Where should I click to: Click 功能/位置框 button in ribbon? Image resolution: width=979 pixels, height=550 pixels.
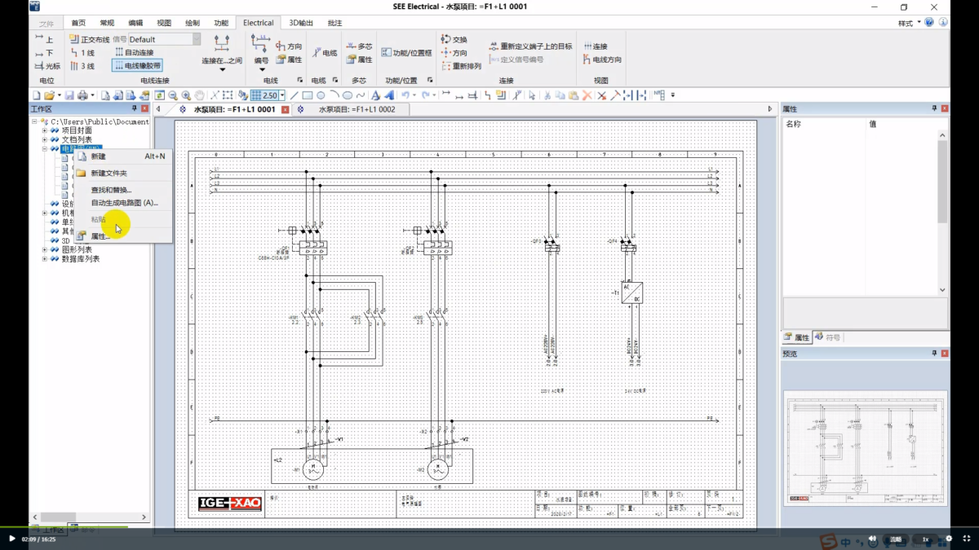coord(406,52)
